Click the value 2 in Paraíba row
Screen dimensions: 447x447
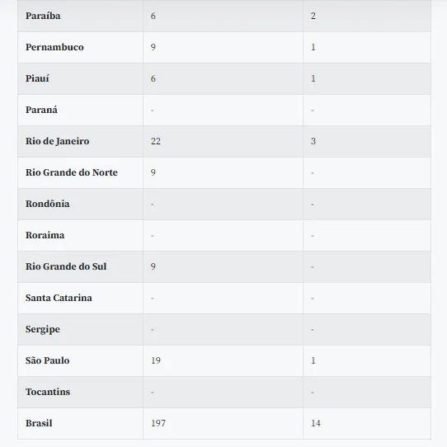[313, 16]
